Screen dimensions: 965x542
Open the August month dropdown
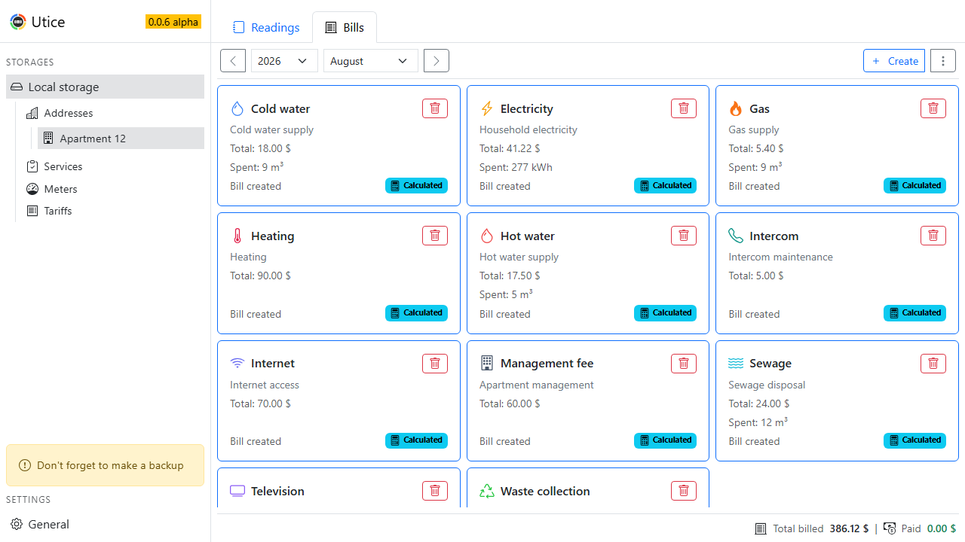pyautogui.click(x=371, y=61)
